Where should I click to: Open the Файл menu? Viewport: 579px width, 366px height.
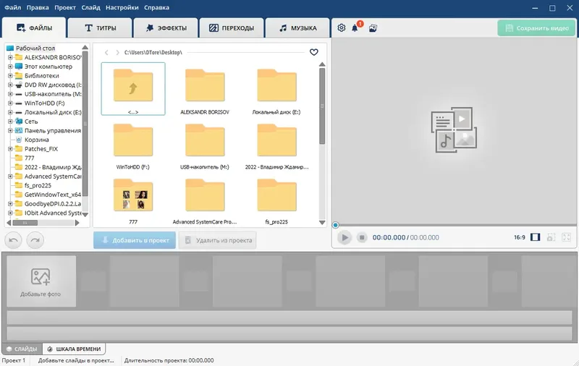tap(12, 7)
